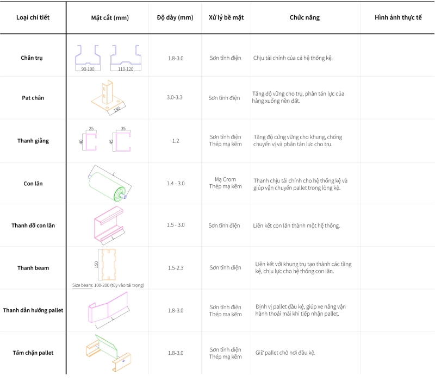The width and height of the screenshot is (435, 382).
Task: Click the Chân trụ 90-100 cross-section drawing
Action: (x=88, y=57)
